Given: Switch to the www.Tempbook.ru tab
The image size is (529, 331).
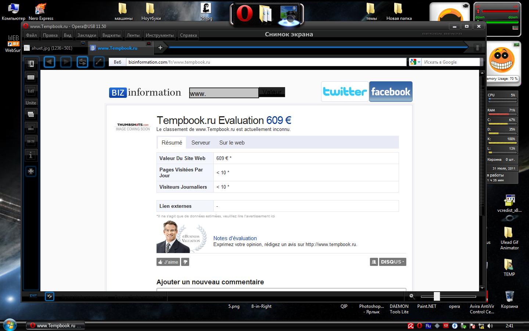Looking at the screenshot, I should coord(120,48).
